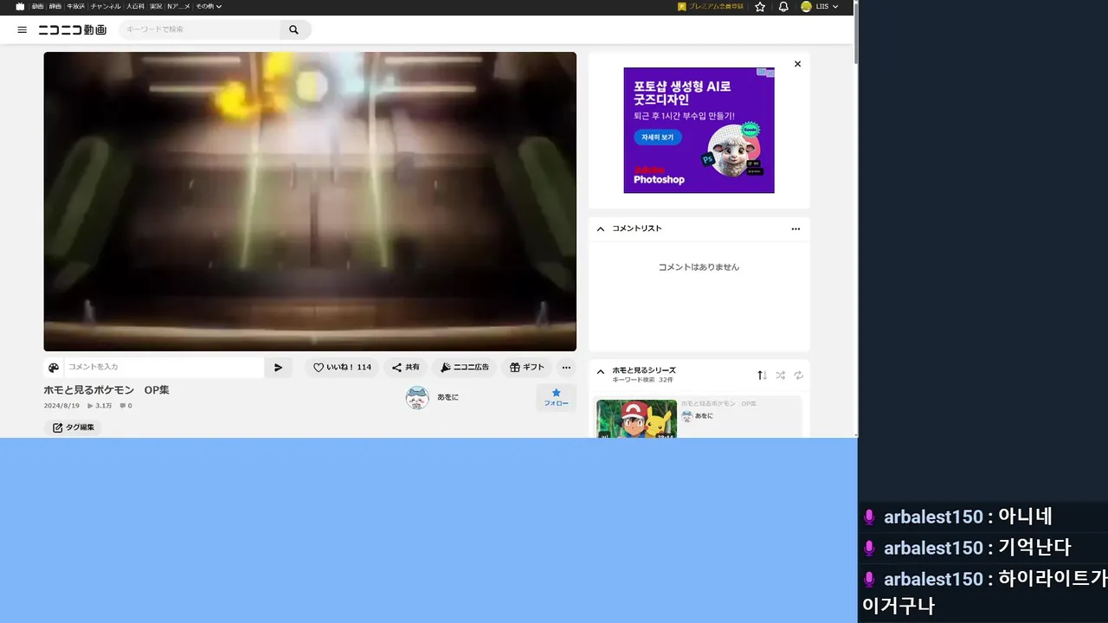The image size is (1108, 623).
Task: Open the Ash and Pikachu playlist thumbnail
Action: pyautogui.click(x=636, y=419)
